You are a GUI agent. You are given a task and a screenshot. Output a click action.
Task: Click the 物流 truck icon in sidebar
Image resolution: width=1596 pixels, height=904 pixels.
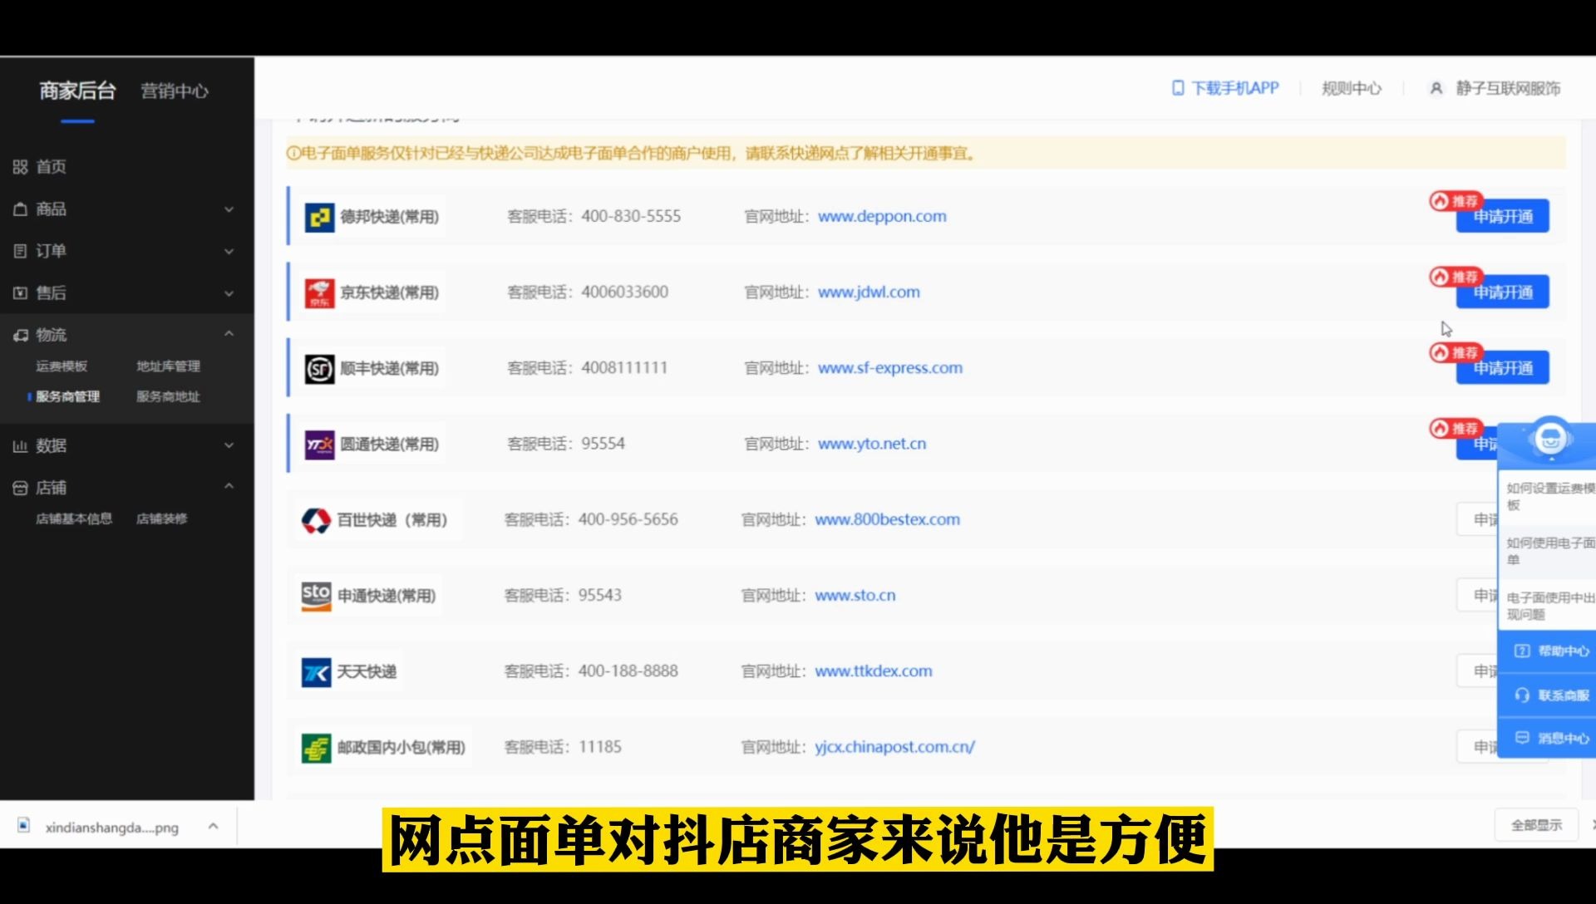click(x=21, y=335)
